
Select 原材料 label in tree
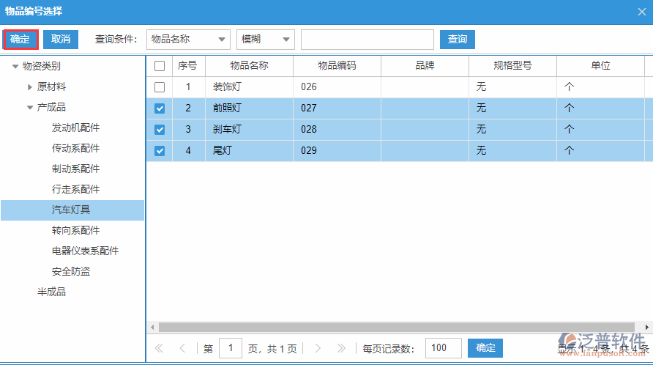(x=52, y=86)
